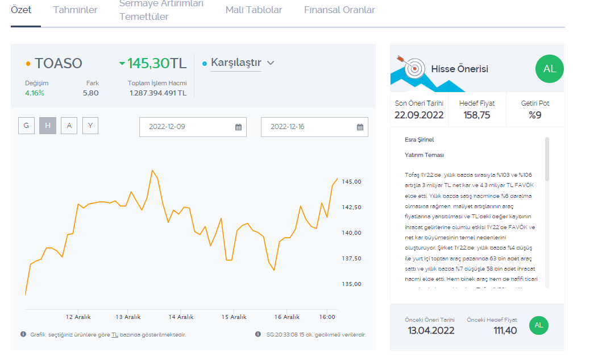Screen dimensions: 598x361
Task: Click the TOASO ticker name
Action: point(59,63)
